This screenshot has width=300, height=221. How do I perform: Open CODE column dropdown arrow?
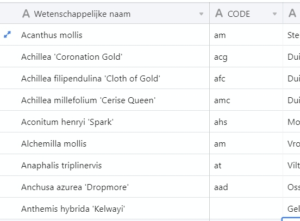(x=274, y=14)
